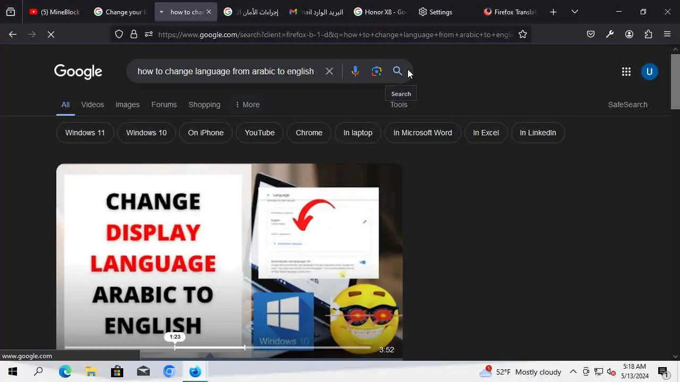Switch to the Gmail inbox tab
Screen dimensions: 680x382
[x=316, y=12]
